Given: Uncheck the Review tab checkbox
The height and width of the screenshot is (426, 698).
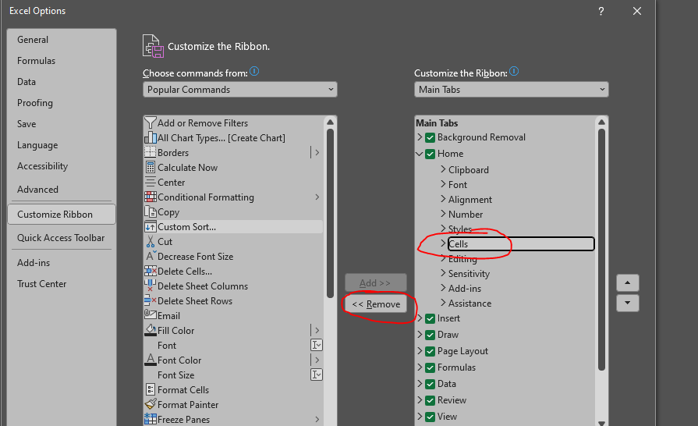Looking at the screenshot, I should 430,400.
